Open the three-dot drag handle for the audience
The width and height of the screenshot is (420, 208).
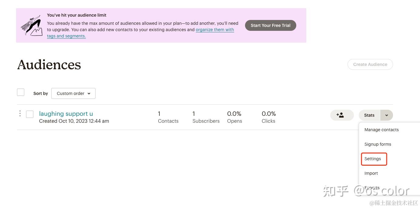pos(20,114)
